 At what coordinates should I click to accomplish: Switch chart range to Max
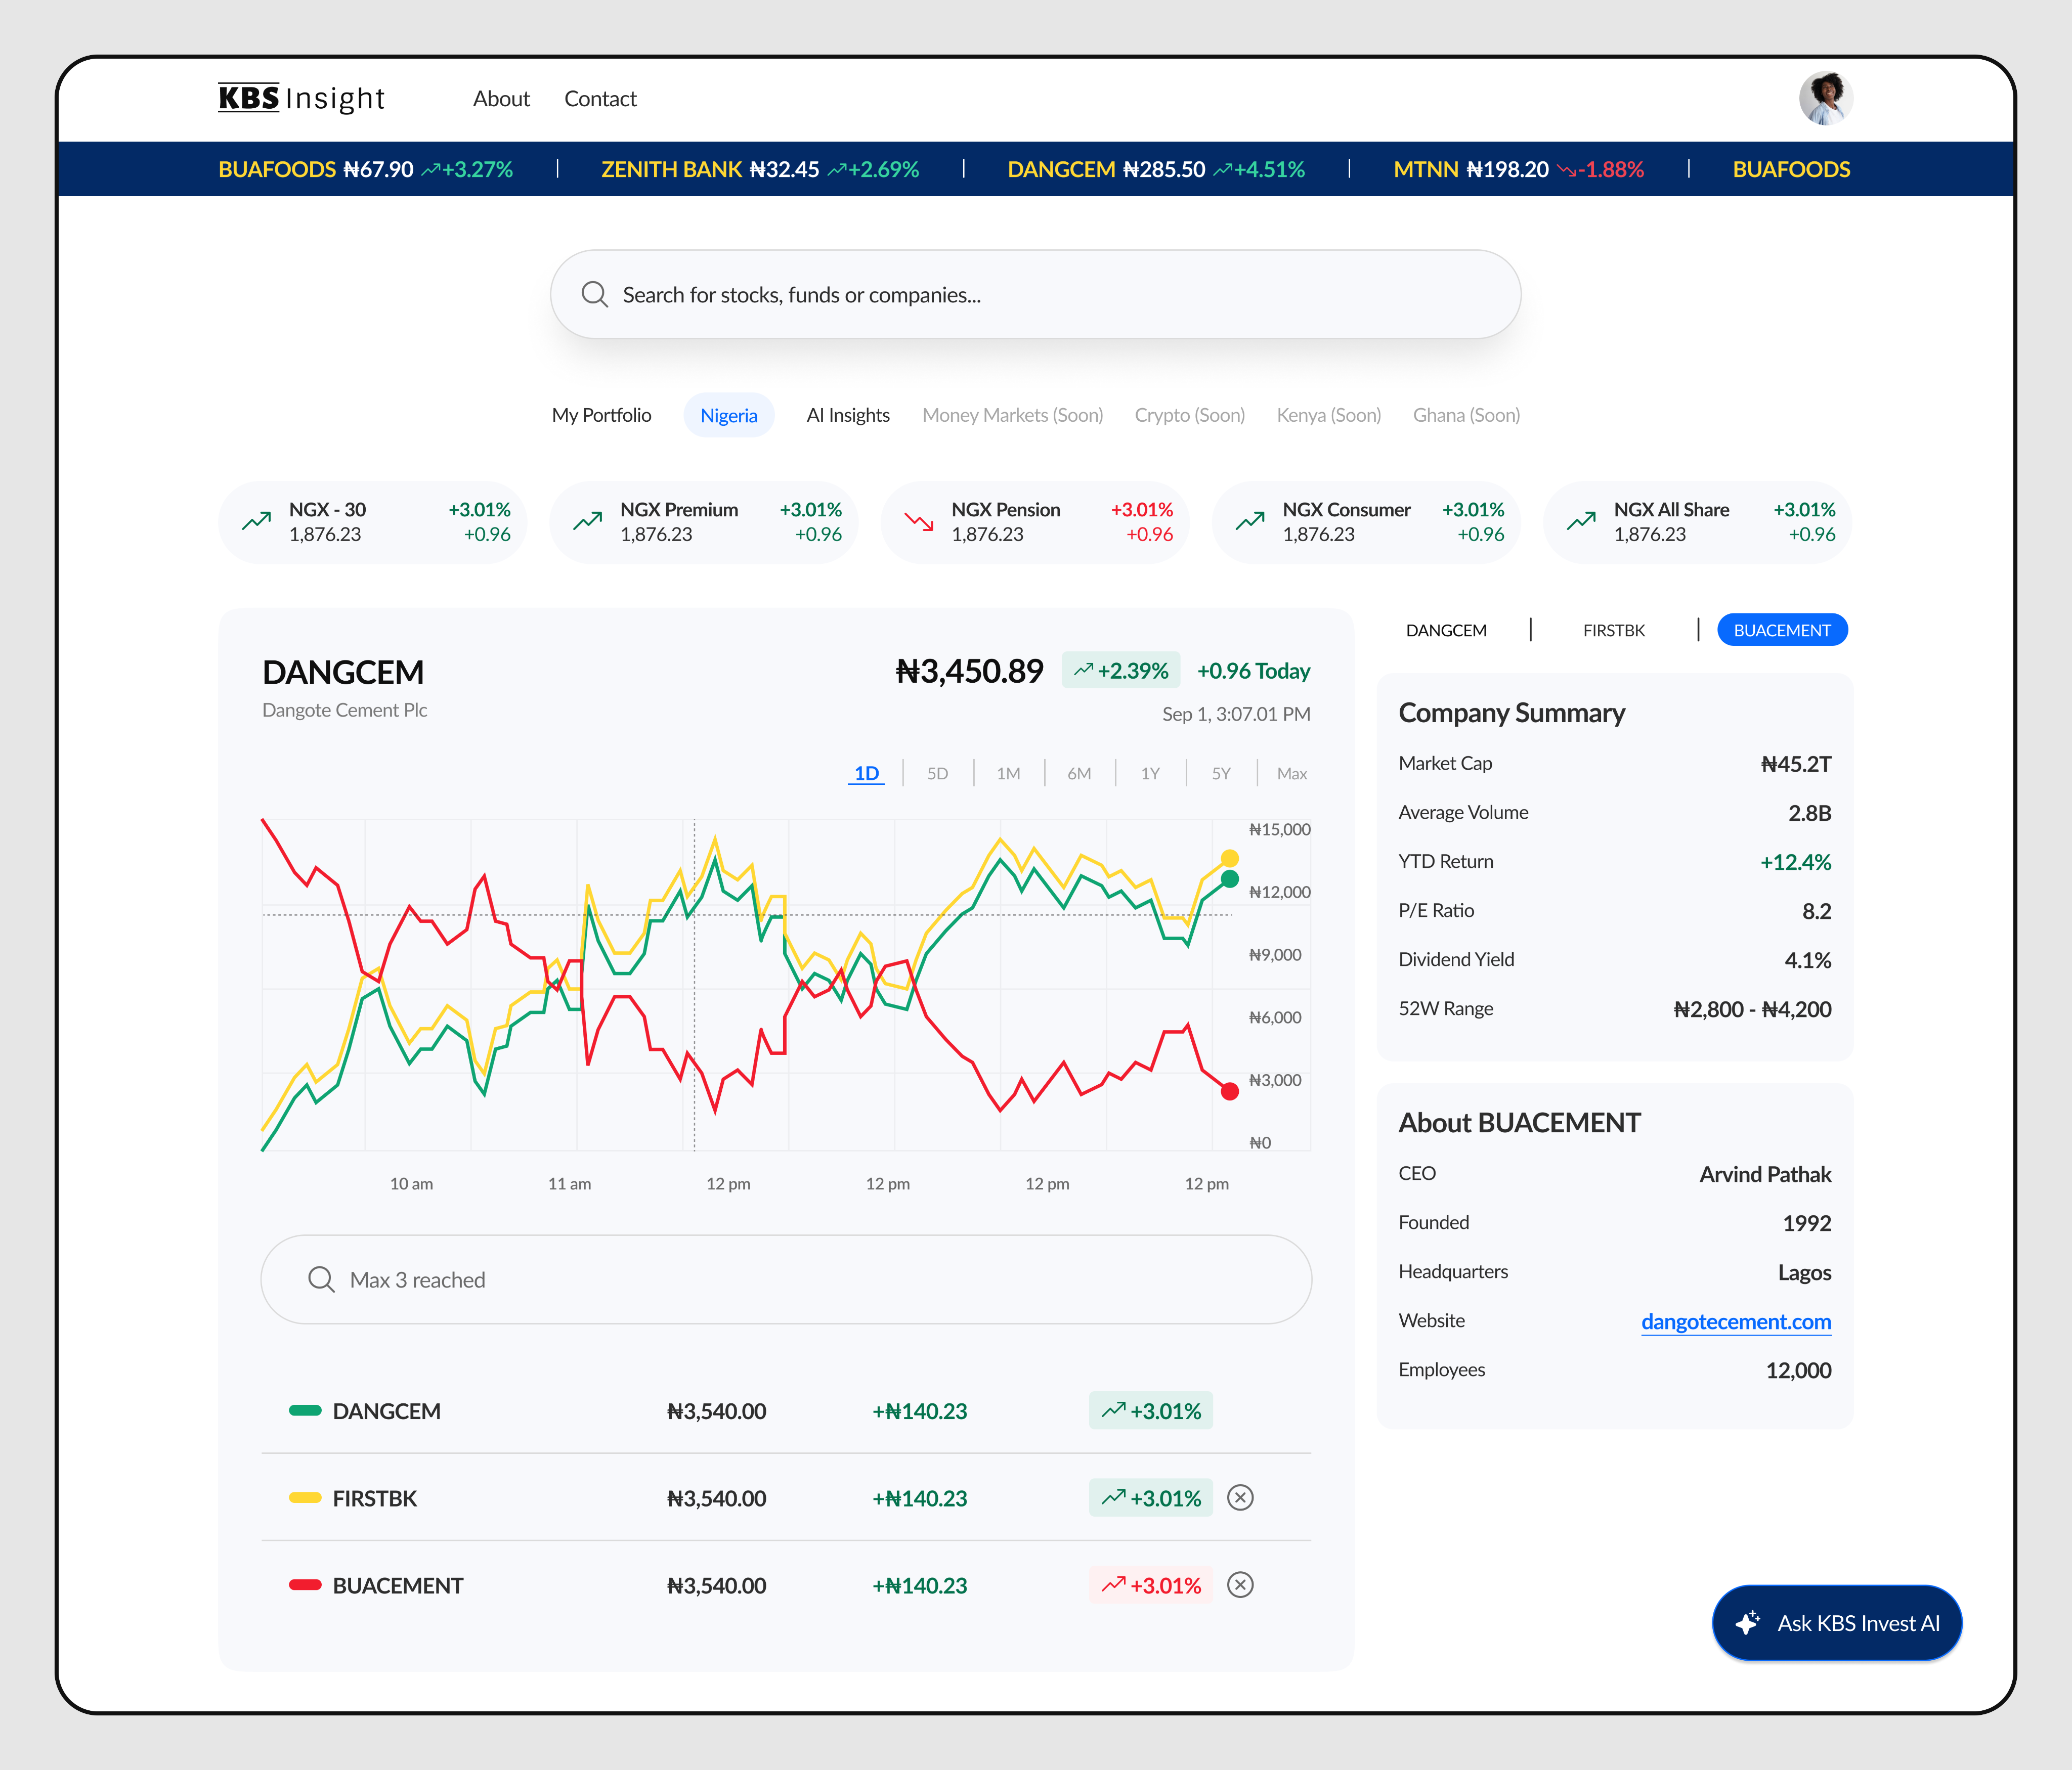(1291, 774)
